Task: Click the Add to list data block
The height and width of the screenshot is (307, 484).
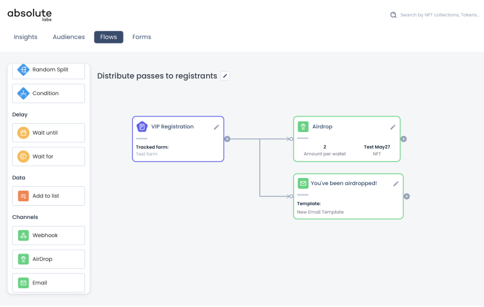Action: tap(49, 196)
